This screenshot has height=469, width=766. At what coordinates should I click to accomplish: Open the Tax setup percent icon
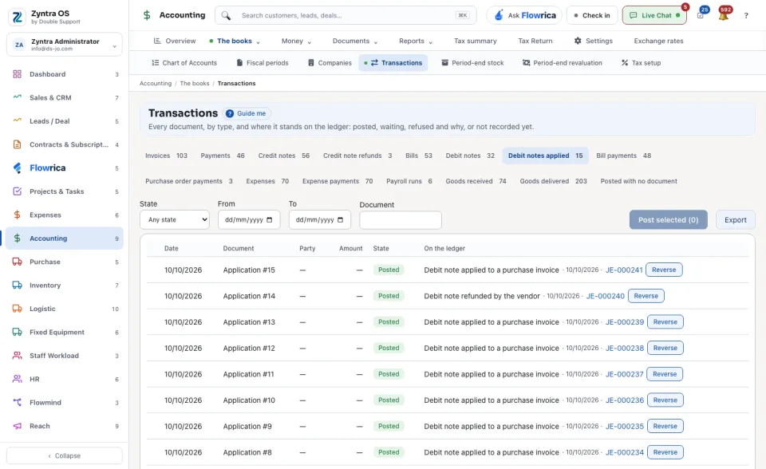pos(624,63)
